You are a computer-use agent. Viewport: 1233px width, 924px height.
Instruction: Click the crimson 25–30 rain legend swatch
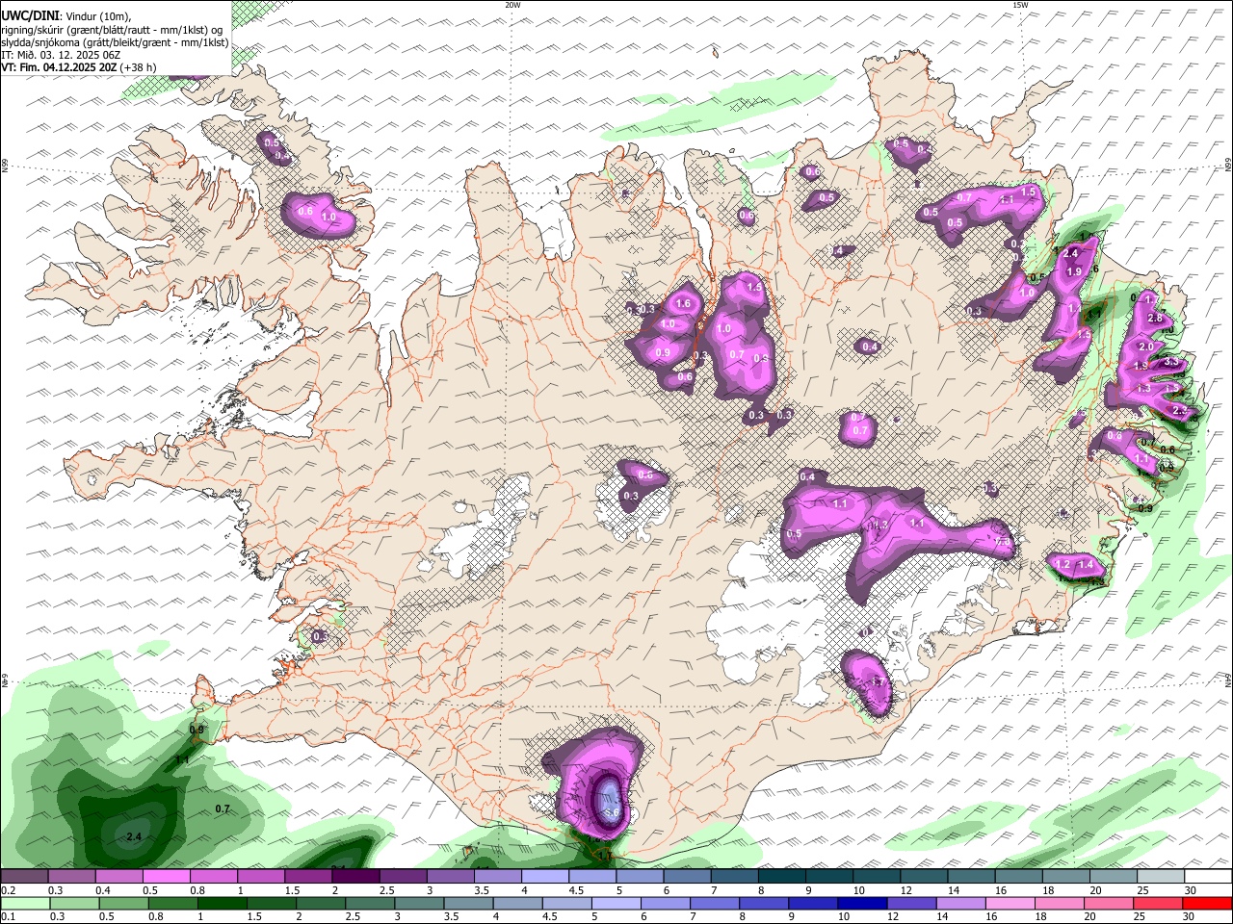pos(1159,904)
